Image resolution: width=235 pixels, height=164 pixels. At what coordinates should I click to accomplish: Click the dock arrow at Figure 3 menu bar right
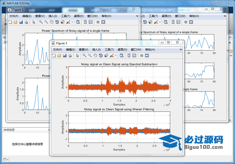[181, 50]
